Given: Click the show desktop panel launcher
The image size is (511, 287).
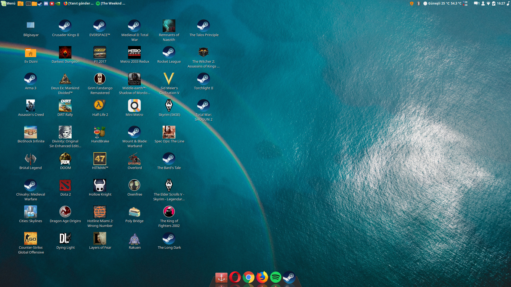Looking at the screenshot, I should 20,3.
